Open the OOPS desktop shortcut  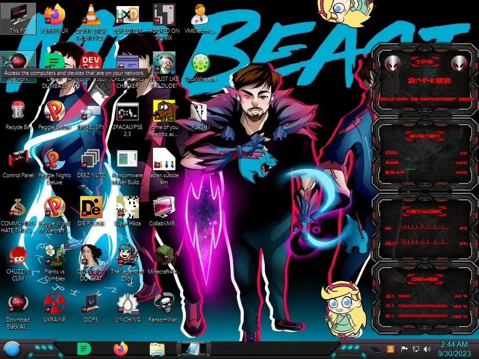coord(91,308)
